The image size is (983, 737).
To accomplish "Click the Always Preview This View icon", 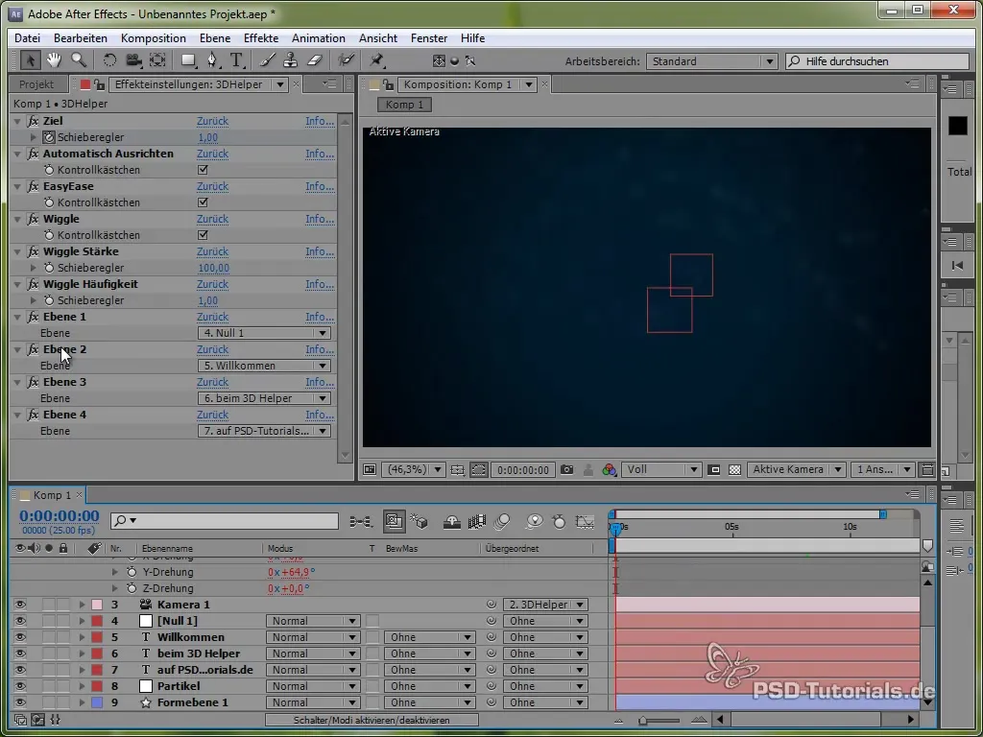I will [370, 469].
